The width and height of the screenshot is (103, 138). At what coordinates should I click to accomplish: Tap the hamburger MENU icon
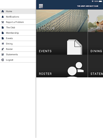(x=41, y=6)
